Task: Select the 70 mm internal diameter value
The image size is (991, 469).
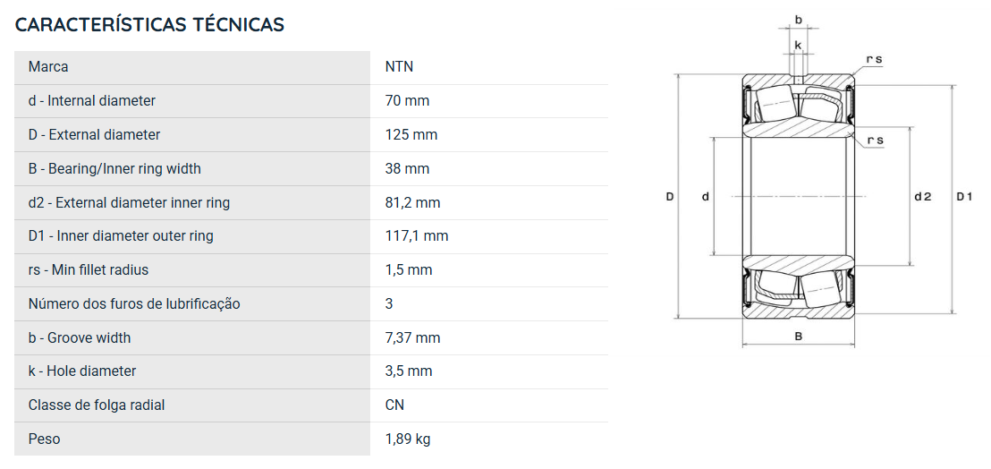Action: tap(407, 101)
